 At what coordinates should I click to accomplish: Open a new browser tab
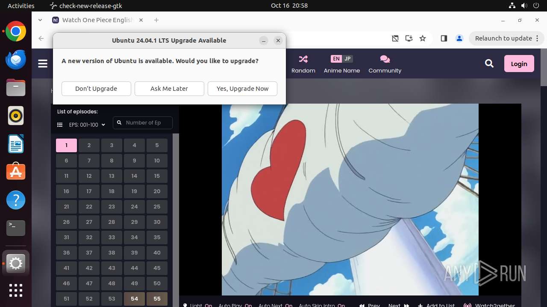point(156,20)
